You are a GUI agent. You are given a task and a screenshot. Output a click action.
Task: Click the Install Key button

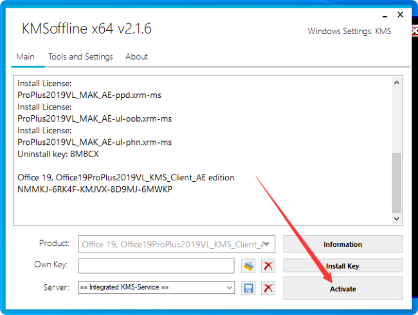coord(343,266)
